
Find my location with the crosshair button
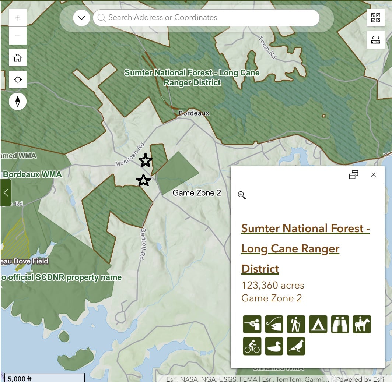coord(18,79)
